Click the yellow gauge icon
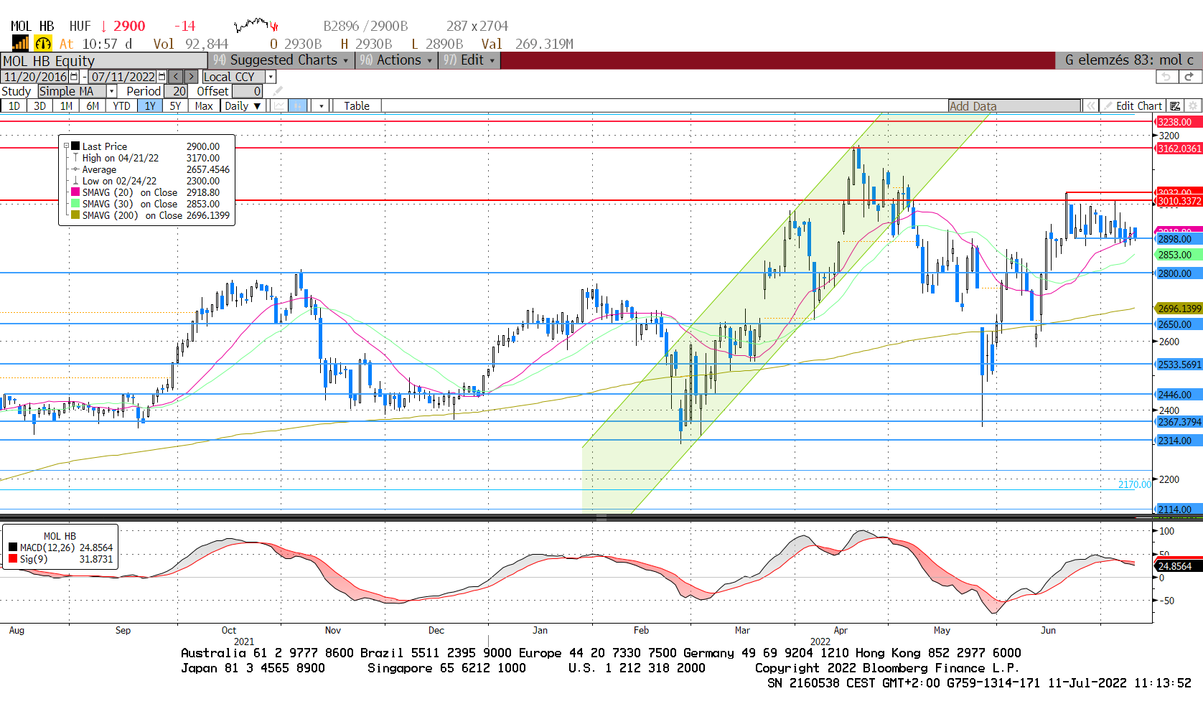The image size is (1203, 714). [43, 44]
